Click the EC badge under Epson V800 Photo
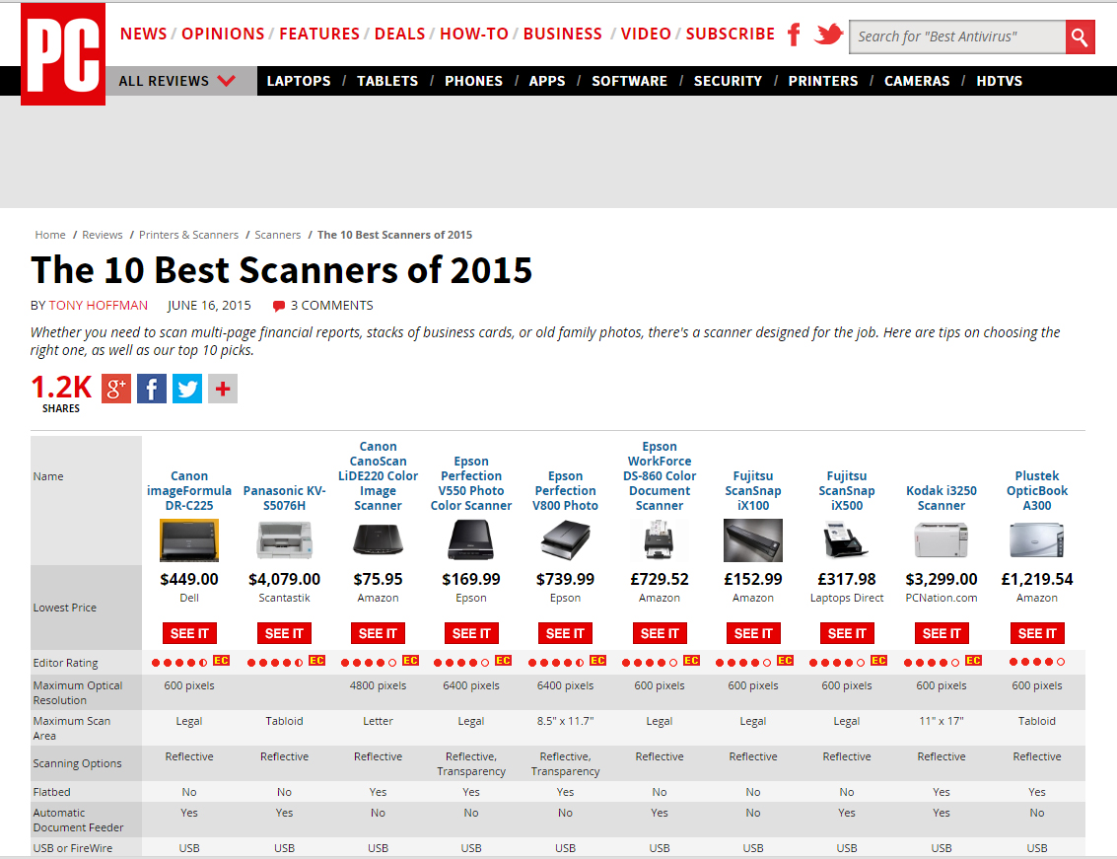Viewport: 1117px width, 859px height. pyautogui.click(x=597, y=661)
